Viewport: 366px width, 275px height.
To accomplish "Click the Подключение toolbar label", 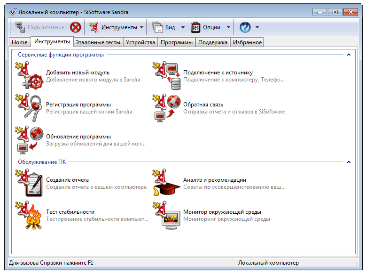I will click(x=46, y=27).
